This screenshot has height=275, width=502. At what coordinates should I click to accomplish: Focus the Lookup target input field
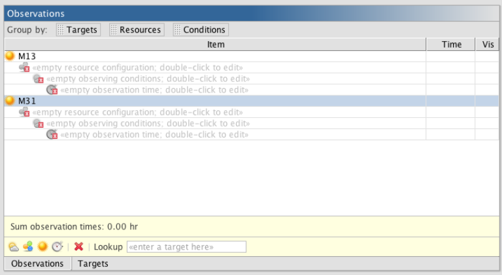[x=187, y=247]
